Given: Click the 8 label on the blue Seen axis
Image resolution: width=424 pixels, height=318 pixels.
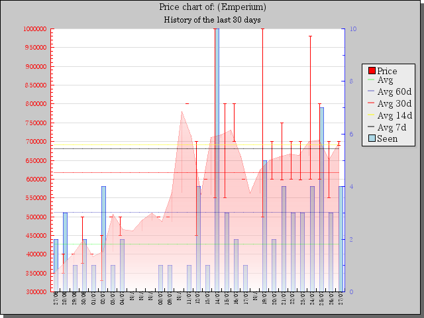Looking at the screenshot, I should pyautogui.click(x=352, y=81).
